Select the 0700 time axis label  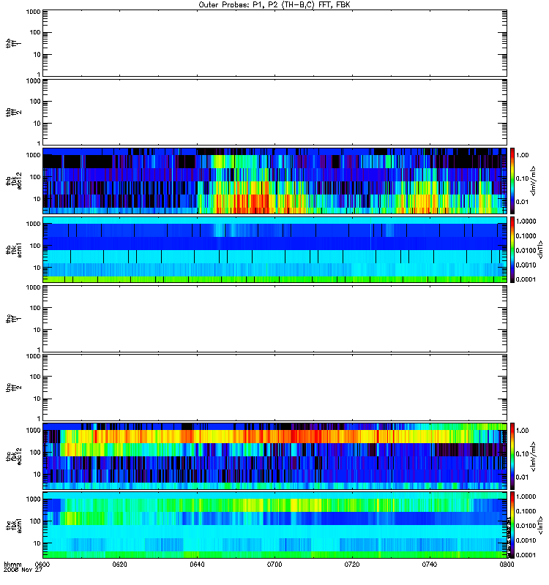(x=274, y=564)
